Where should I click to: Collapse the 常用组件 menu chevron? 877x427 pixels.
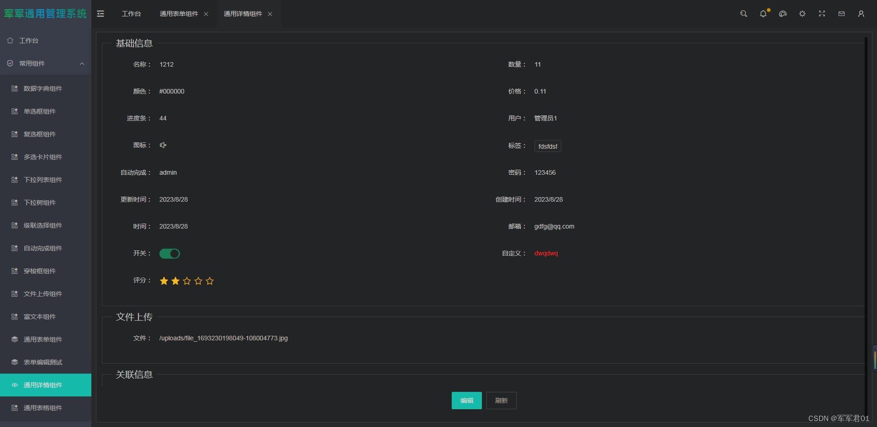tap(82, 63)
